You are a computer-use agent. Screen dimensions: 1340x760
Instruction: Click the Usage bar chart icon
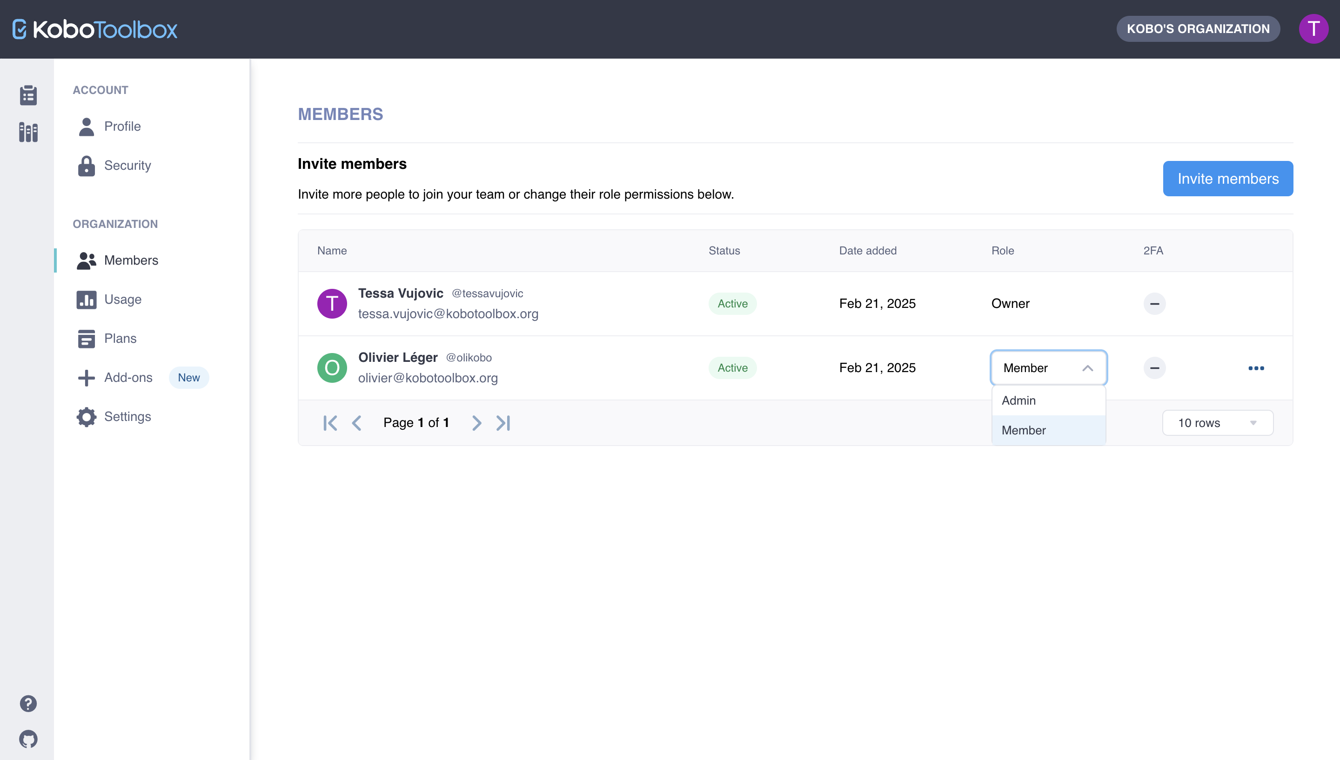click(86, 300)
